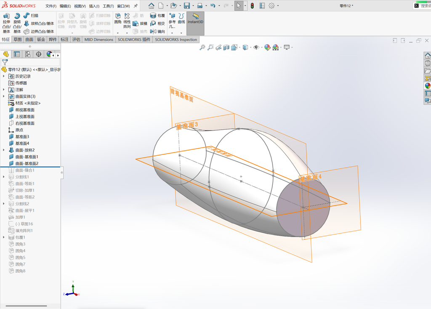Select the 拔模 draft tool
This screenshot has height=309, width=431.
click(140, 24)
